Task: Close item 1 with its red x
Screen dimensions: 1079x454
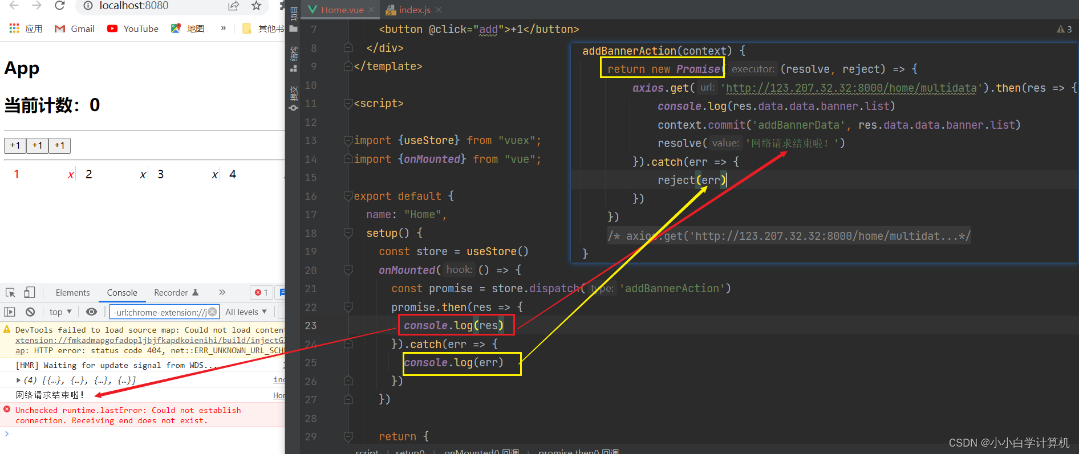Action: click(x=71, y=175)
